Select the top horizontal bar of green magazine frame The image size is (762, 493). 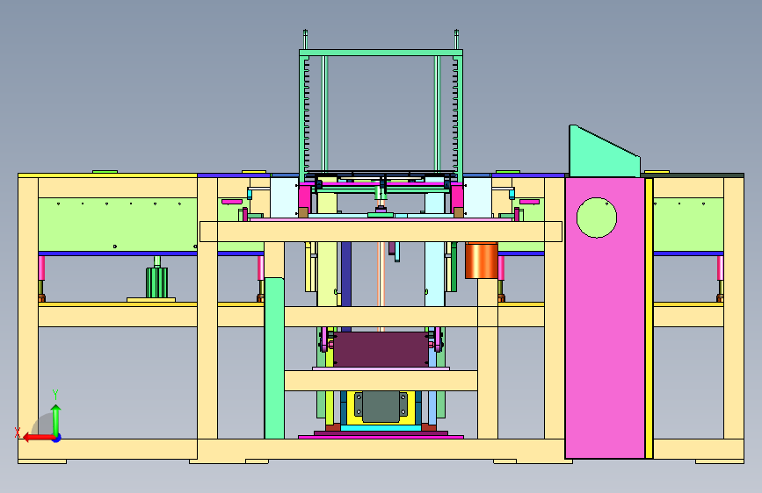(381, 53)
